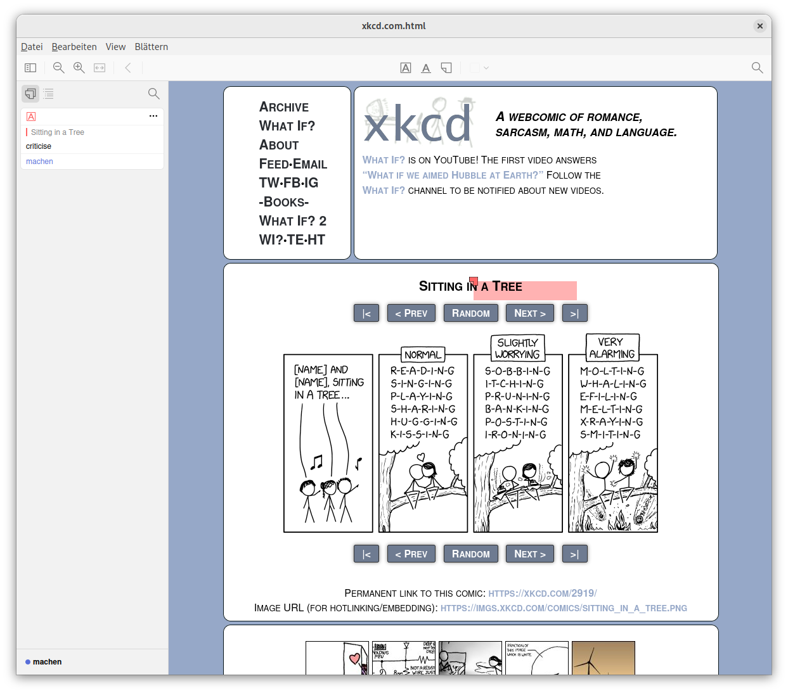Viewport: 788px width, 693px height.
Task: Click the bottom < Prev button
Action: pyautogui.click(x=411, y=554)
